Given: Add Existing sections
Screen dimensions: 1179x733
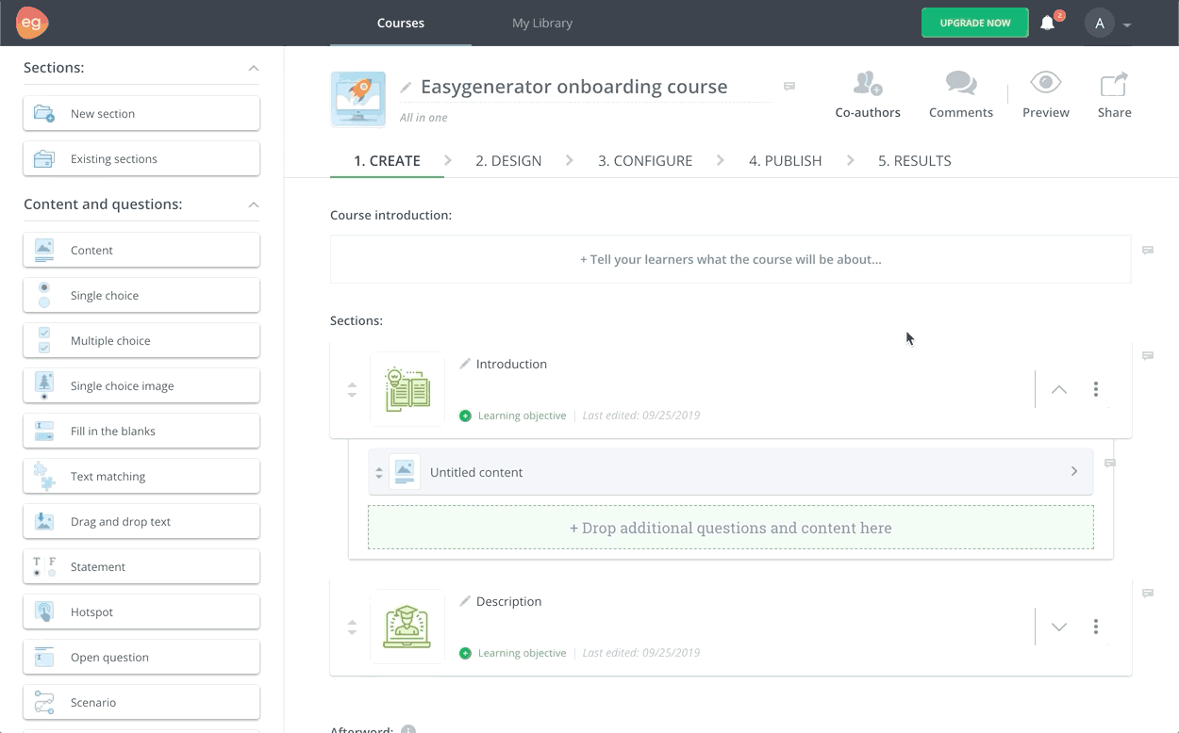Looking at the screenshot, I should coord(141,158).
